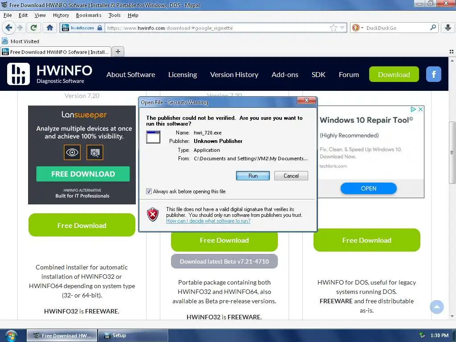Click the Windows 10 Repair Tool ad title
Image resolution: width=456 pixels, height=342 pixels.
coord(366,120)
